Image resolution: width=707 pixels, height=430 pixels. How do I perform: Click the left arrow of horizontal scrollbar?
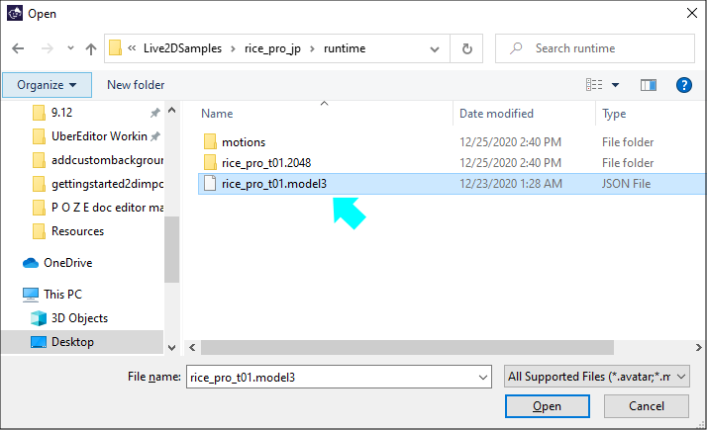(192, 347)
